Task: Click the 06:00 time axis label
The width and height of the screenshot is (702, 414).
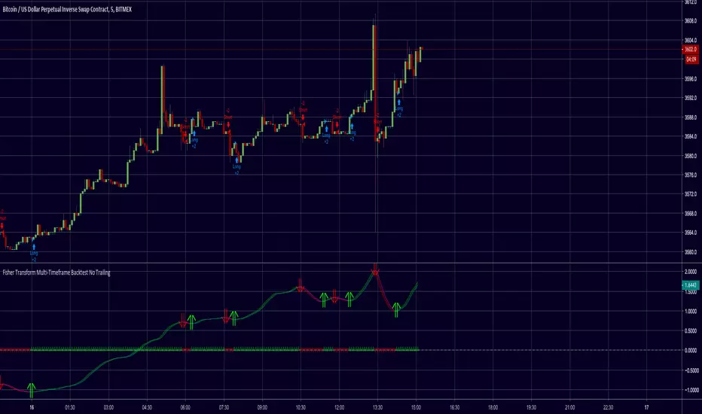Action: [x=185, y=407]
